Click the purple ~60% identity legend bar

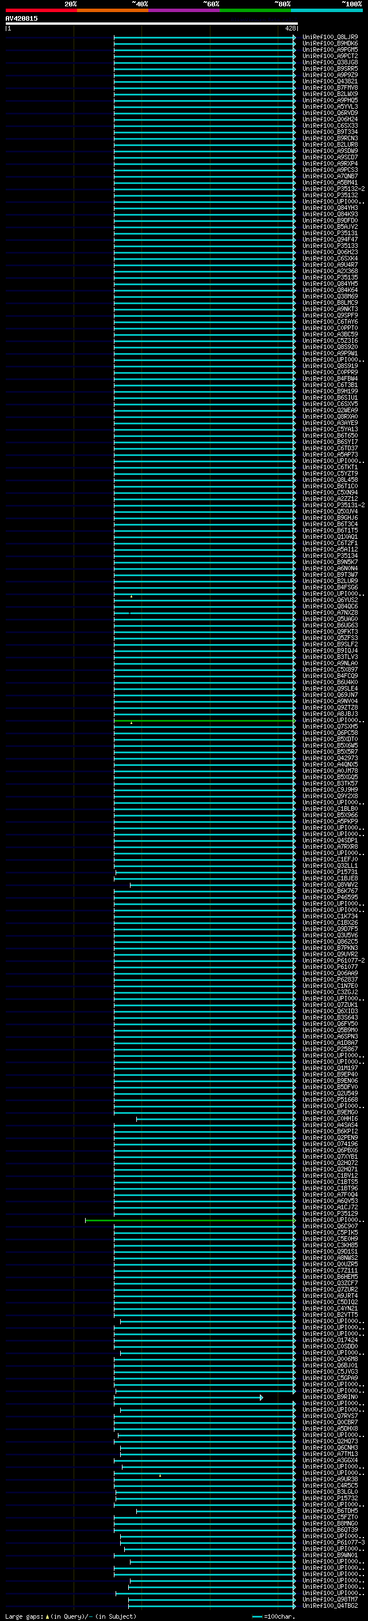click(x=185, y=10)
